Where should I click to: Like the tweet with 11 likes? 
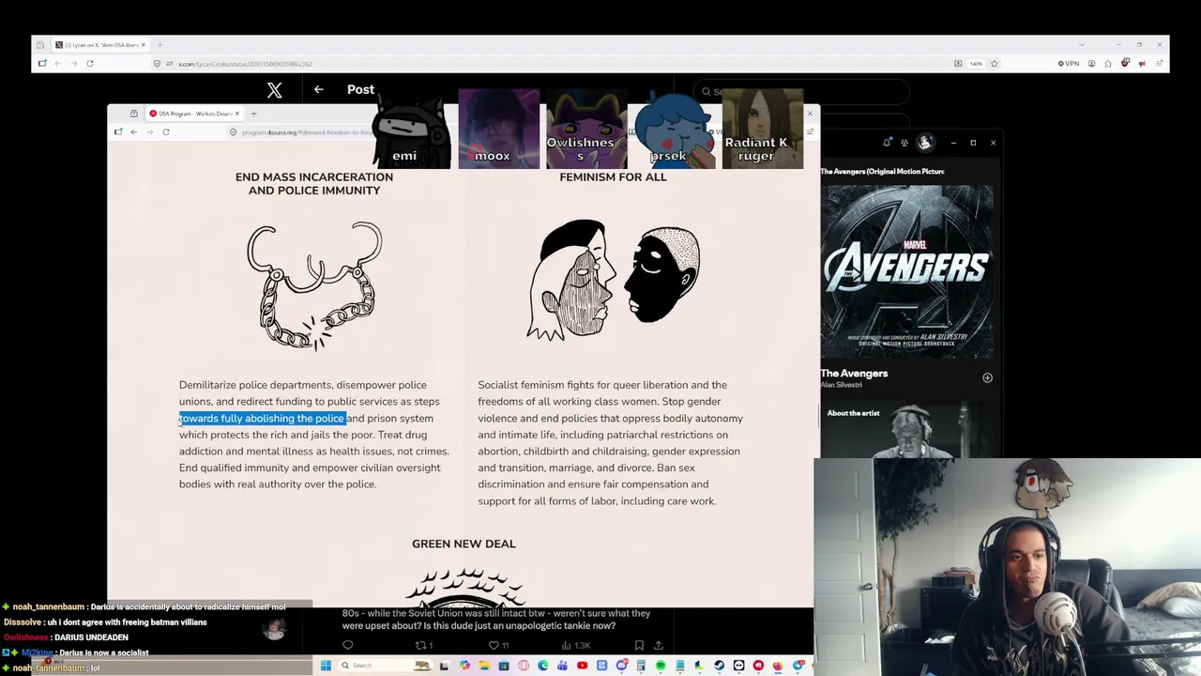[x=498, y=645]
